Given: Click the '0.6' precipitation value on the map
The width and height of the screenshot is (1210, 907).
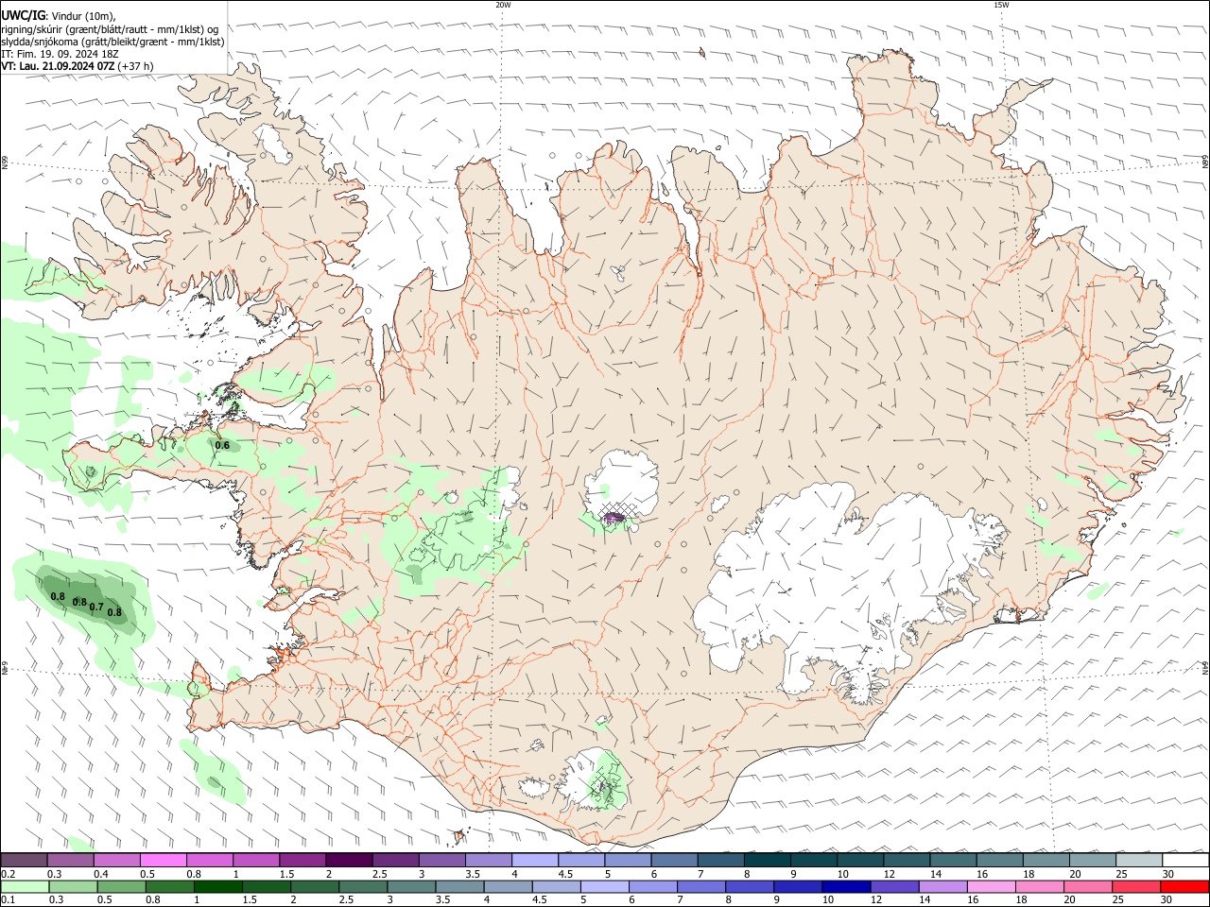Looking at the screenshot, I should (x=222, y=446).
